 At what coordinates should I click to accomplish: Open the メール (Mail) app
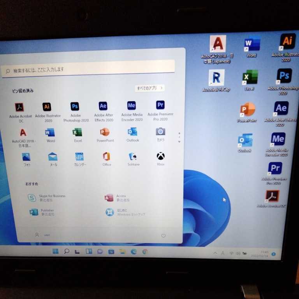click(x=53, y=159)
